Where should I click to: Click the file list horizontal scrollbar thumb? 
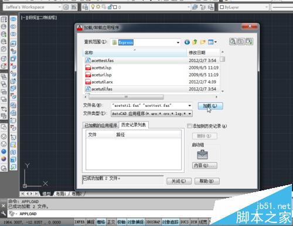(x=126, y=97)
